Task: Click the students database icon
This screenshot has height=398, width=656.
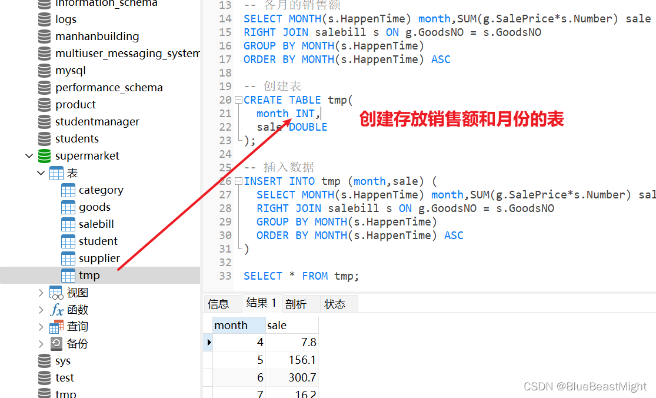Action: (x=44, y=138)
